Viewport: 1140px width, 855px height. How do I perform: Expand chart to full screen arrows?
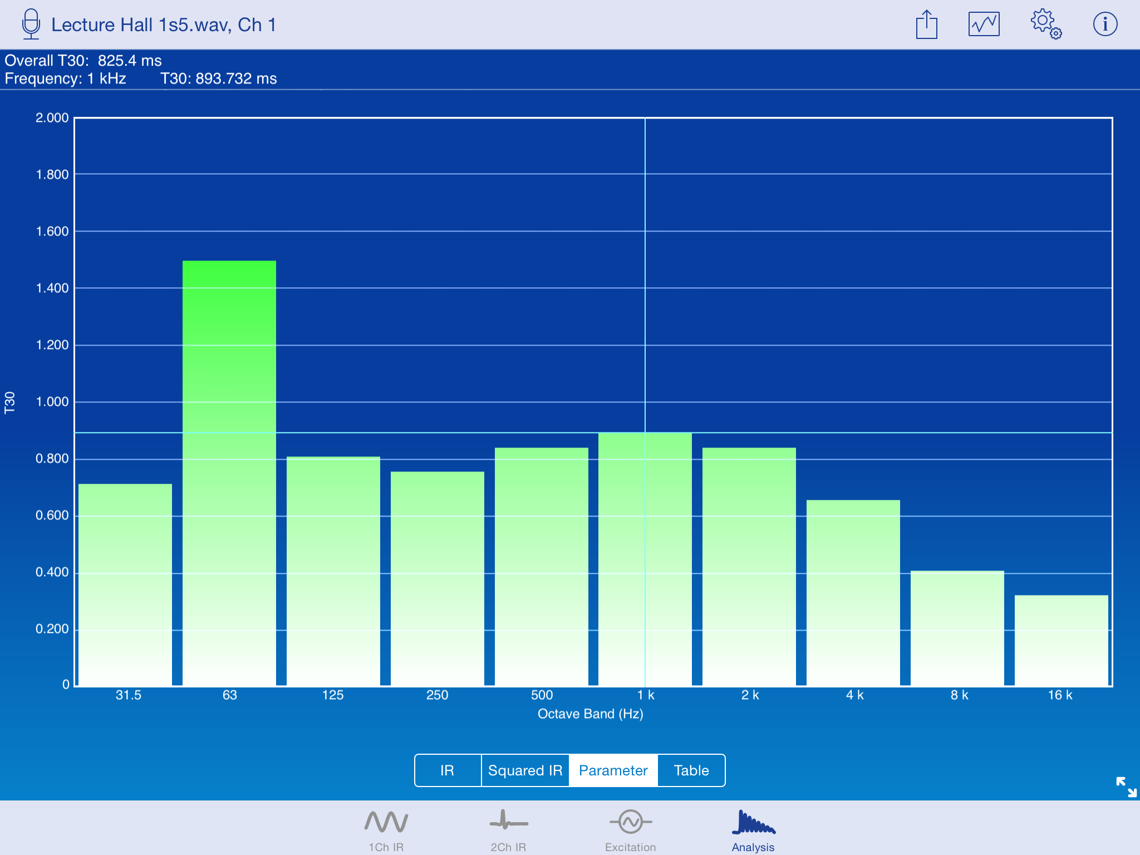pos(1126,787)
